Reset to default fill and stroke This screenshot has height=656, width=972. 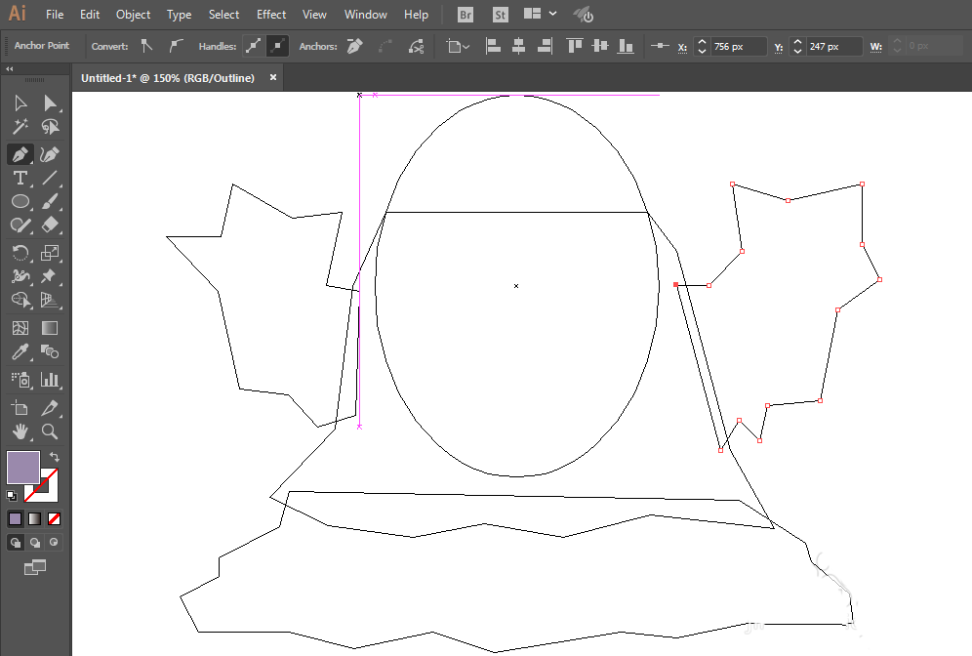(x=11, y=495)
